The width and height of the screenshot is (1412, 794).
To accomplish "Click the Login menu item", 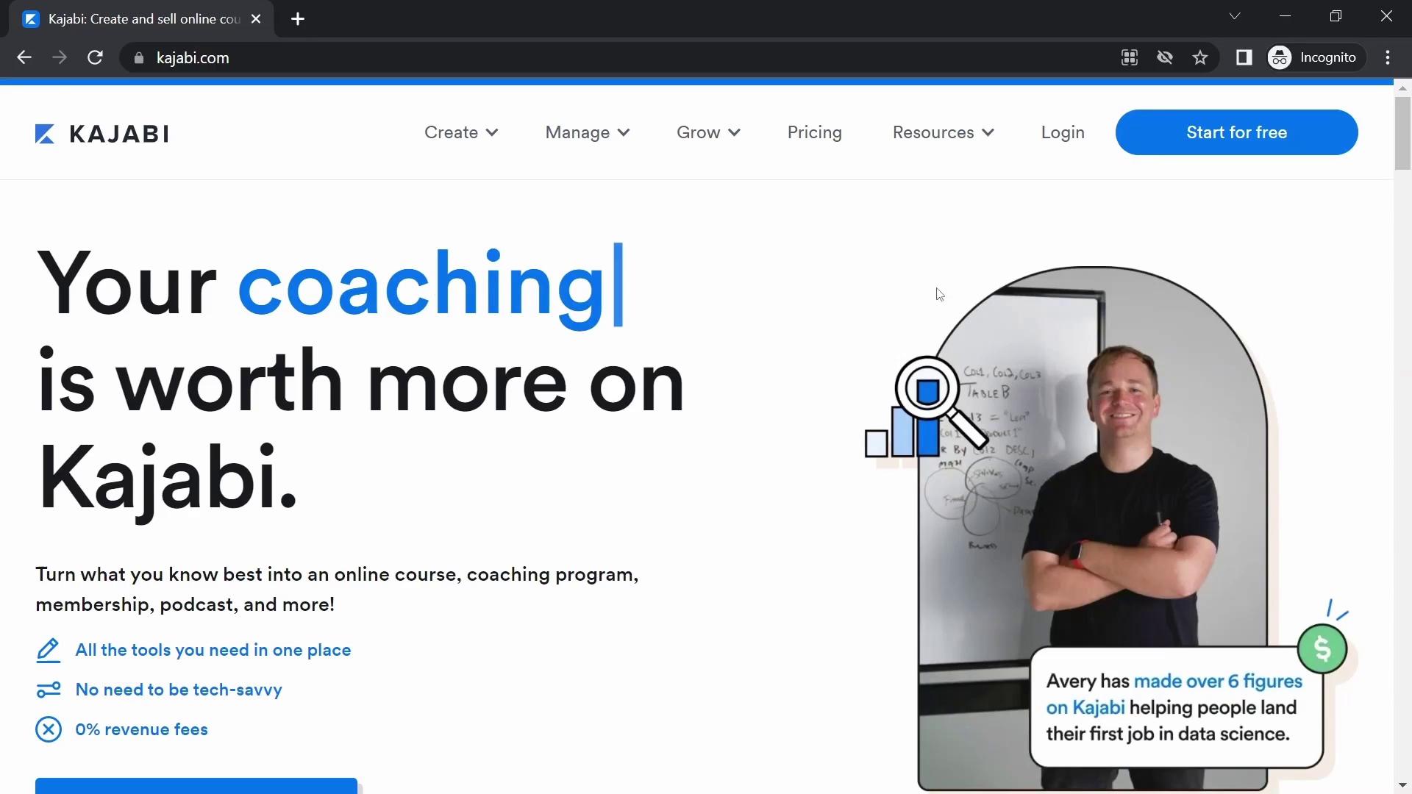I will [1063, 131].
